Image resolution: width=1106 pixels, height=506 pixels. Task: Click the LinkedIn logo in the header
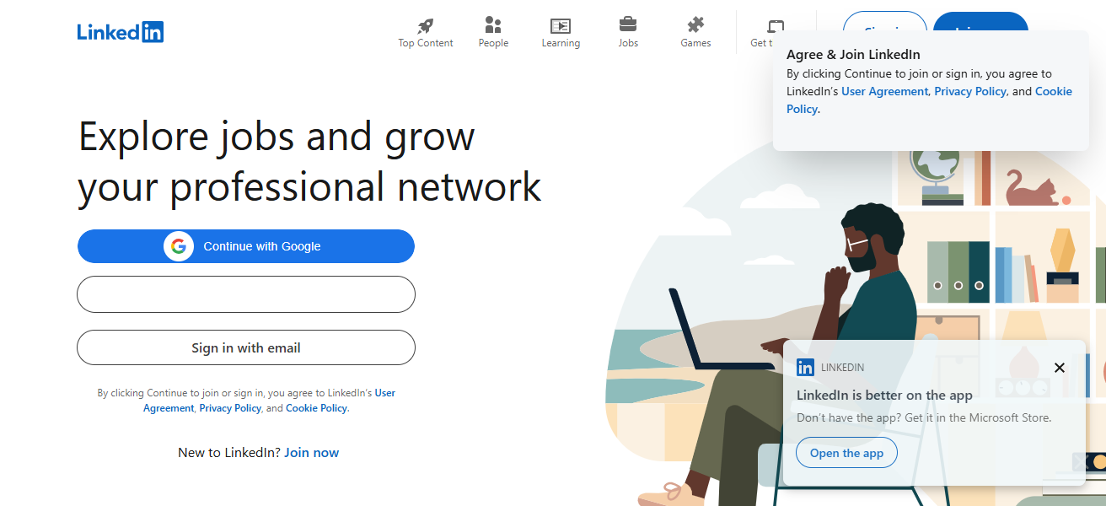tap(120, 32)
